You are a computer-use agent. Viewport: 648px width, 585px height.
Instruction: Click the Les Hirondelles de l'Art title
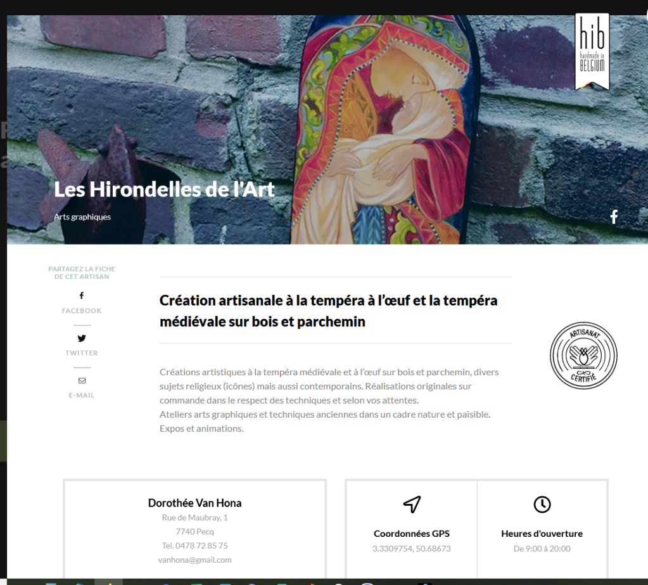(x=164, y=190)
